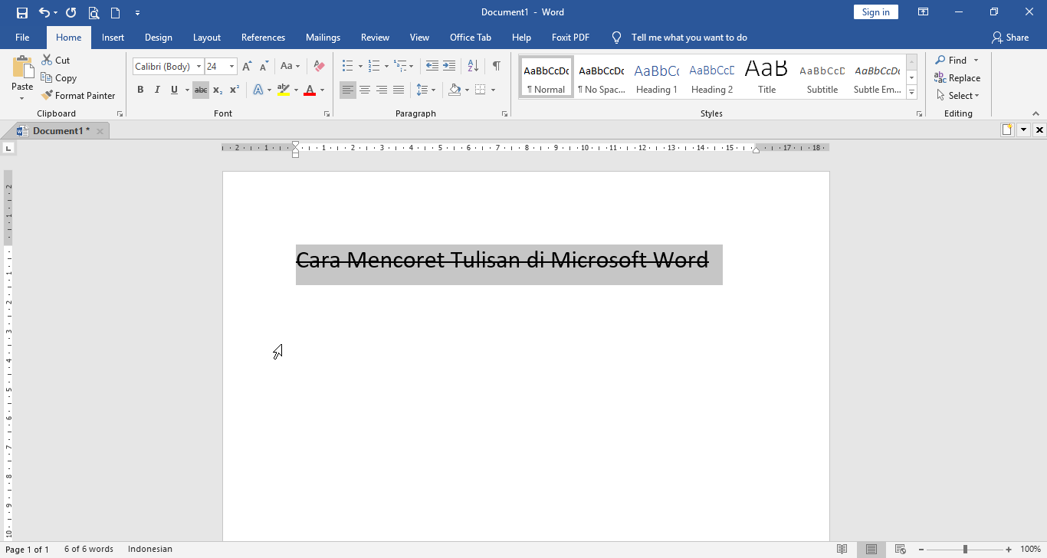Switch to the Design tab
1047x558 pixels.
tap(159, 38)
